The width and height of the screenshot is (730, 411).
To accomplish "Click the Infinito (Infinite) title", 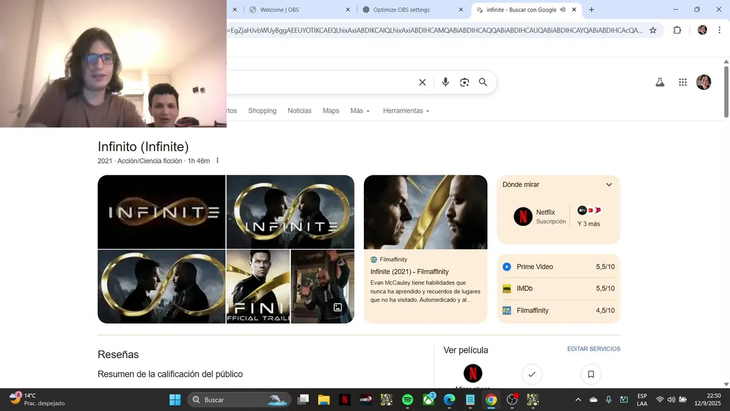I will (143, 147).
